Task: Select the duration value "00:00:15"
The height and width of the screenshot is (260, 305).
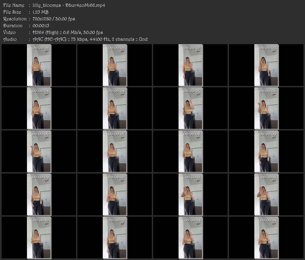Action: (x=41, y=26)
